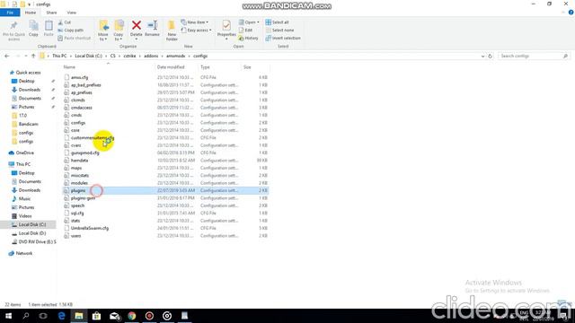575x323 pixels.
Task: Jump to addons in the address path
Action: [151, 56]
